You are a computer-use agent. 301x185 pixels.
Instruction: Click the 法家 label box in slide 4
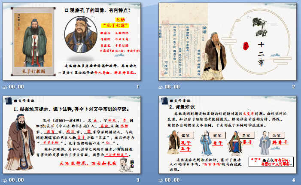point(277,135)
